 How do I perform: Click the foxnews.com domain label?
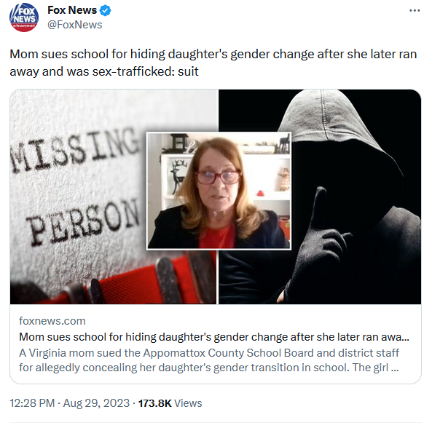coord(52,321)
